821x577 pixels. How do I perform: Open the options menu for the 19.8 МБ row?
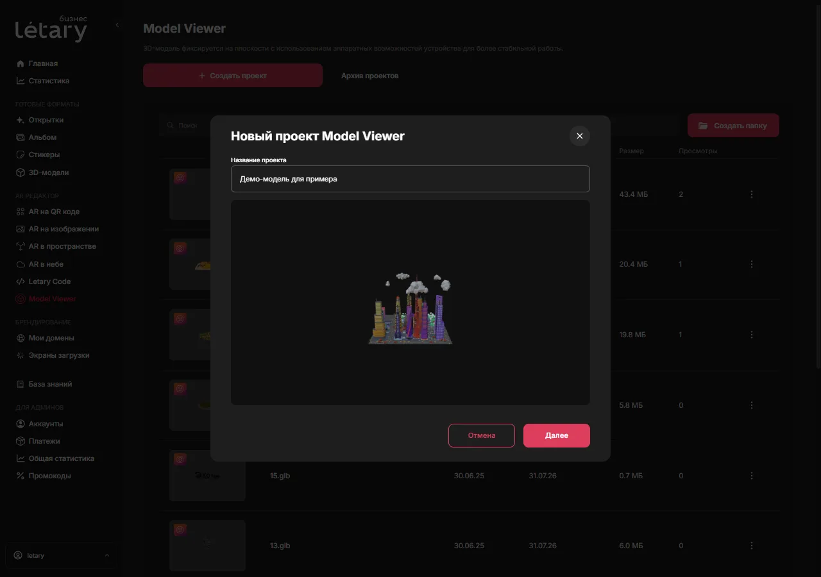752,335
